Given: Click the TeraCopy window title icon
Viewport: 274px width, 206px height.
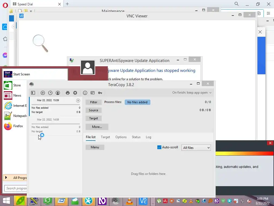Looking at the screenshot, I should [x=32, y=84].
